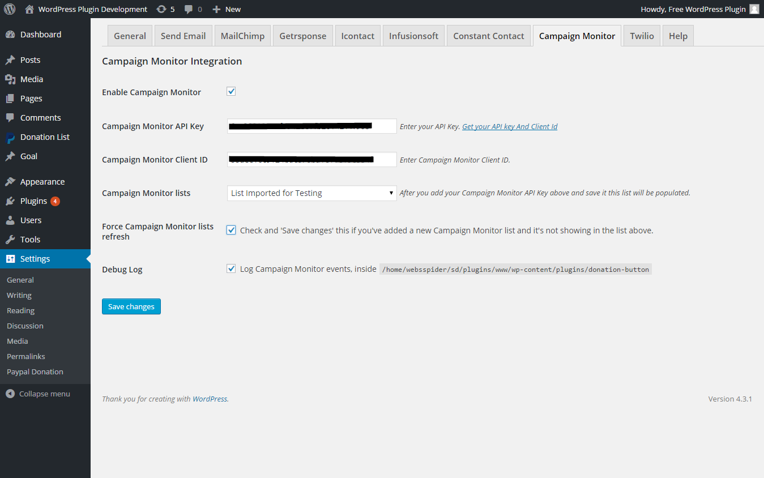
Task: Click the Collapse menu arrow icon
Action: [x=10, y=394]
